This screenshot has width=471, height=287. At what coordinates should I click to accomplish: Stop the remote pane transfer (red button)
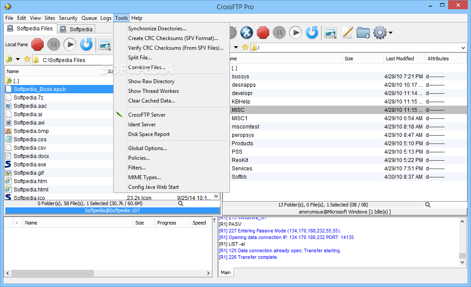tap(263, 33)
